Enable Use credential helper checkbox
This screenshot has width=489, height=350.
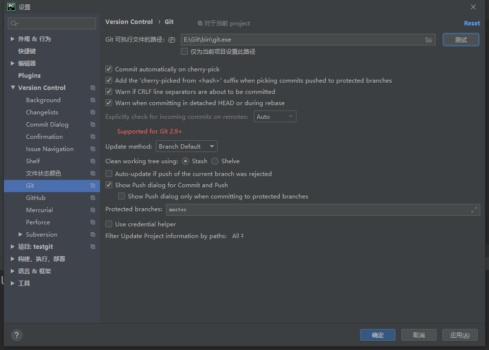point(109,224)
